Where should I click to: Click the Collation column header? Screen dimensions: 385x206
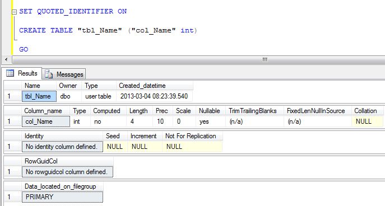pyautogui.click(x=367, y=111)
